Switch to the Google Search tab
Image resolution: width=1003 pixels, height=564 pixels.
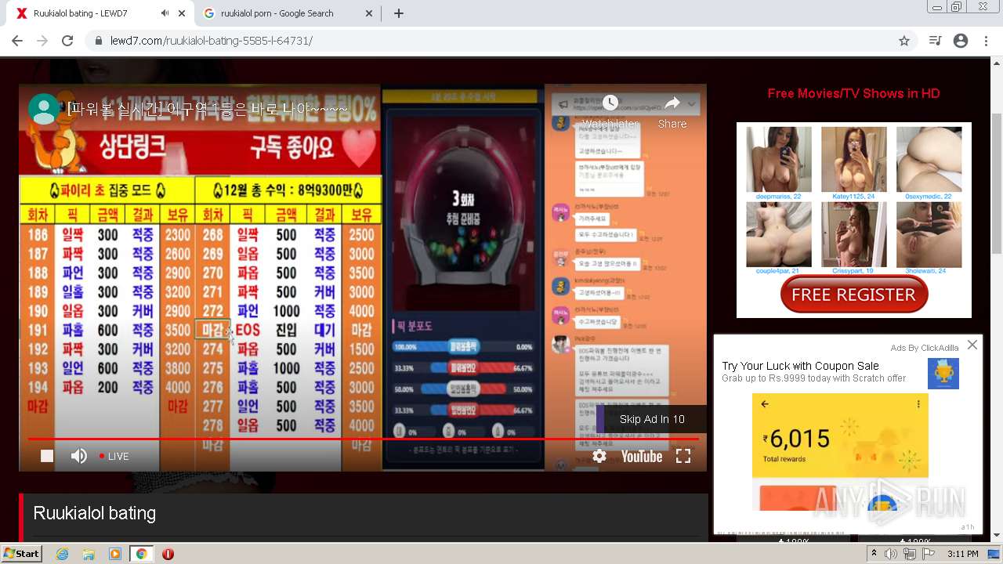[x=277, y=13]
